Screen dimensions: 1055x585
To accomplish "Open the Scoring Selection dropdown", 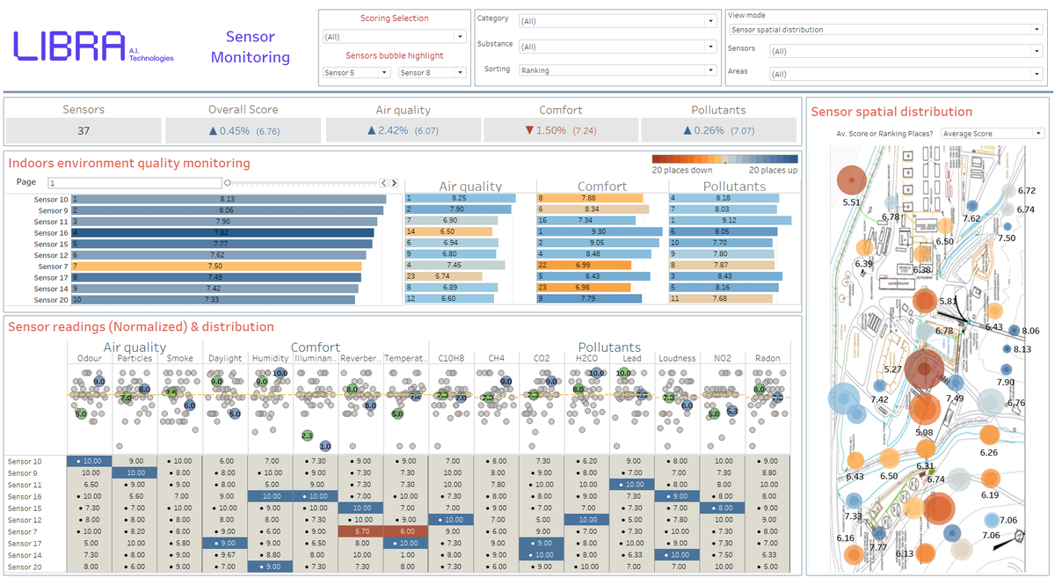I will (394, 37).
